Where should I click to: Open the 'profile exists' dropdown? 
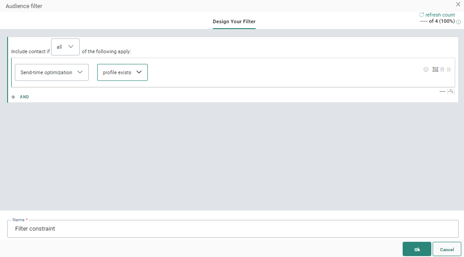click(122, 72)
